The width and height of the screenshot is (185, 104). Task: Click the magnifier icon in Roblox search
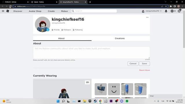[x=73, y=11]
